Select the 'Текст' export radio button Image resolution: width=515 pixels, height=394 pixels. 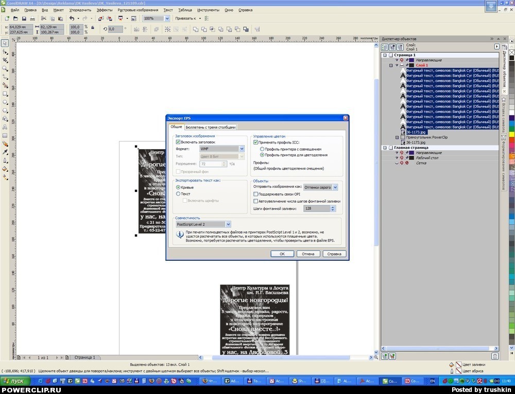coord(178,194)
